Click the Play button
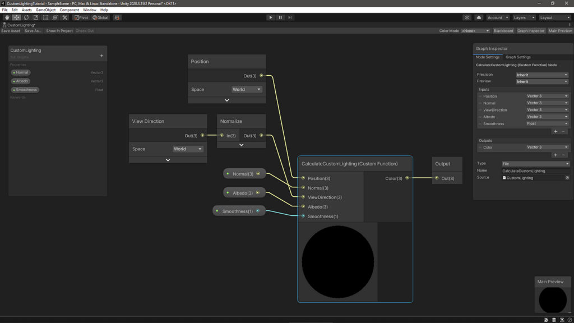 pos(271,17)
